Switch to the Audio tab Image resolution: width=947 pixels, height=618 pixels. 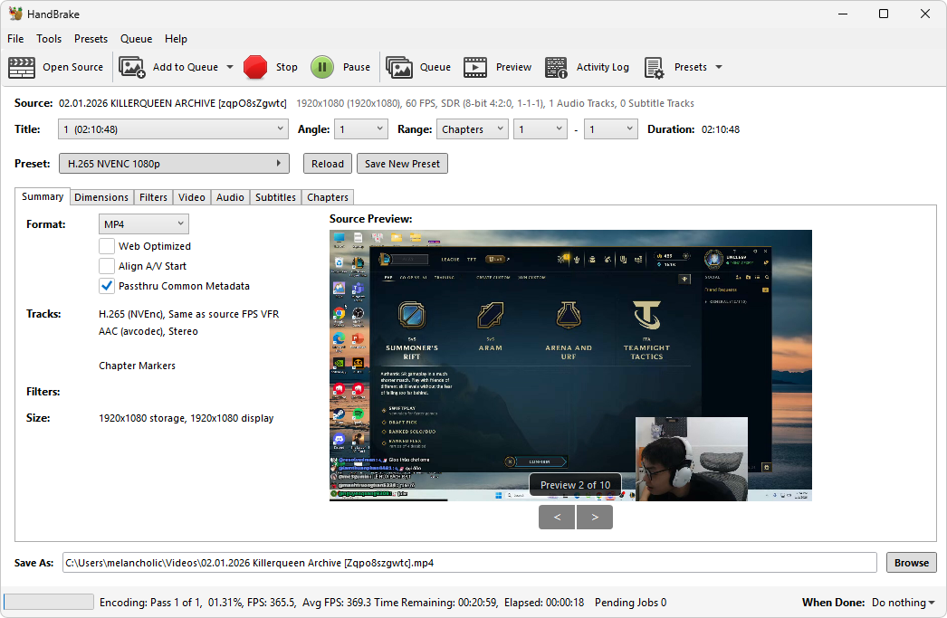(x=230, y=197)
